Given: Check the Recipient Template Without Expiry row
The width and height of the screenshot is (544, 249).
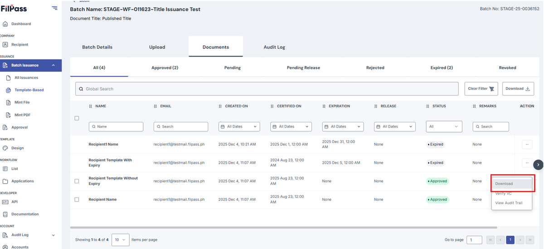Looking at the screenshot, I should 77,181.
